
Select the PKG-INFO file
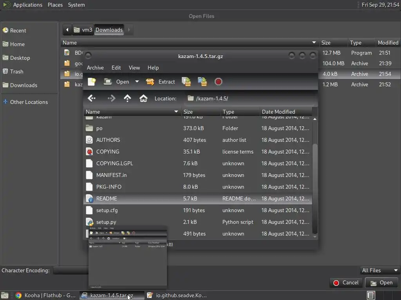(x=198, y=187)
